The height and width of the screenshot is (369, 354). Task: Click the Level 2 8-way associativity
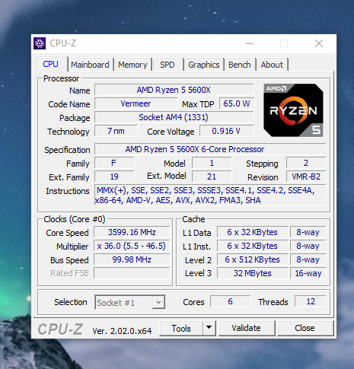pyautogui.click(x=308, y=259)
